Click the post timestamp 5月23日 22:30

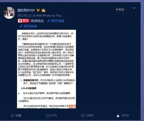pos(26,15)
